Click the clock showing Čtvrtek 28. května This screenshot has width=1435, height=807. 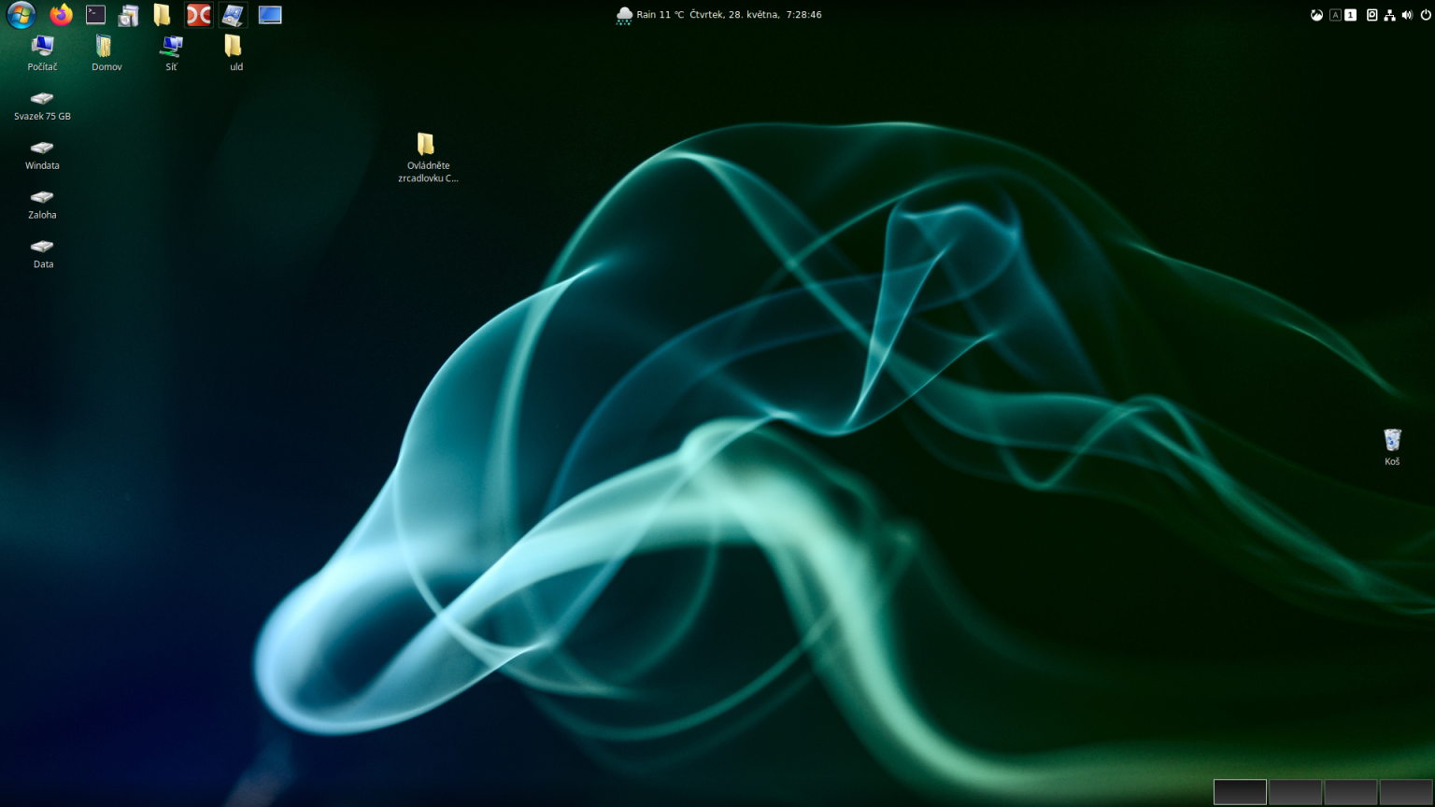(x=747, y=14)
